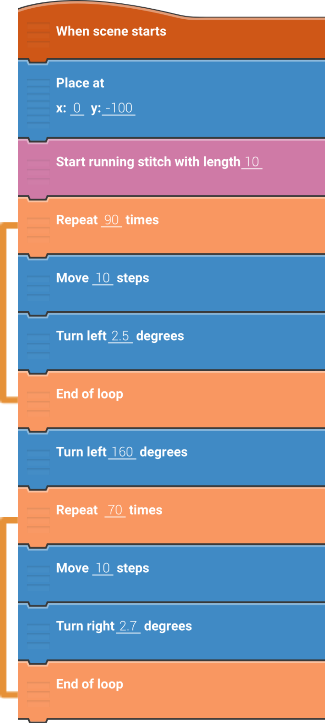Change the running stitch length value
The height and width of the screenshot is (723, 325).
(x=252, y=162)
